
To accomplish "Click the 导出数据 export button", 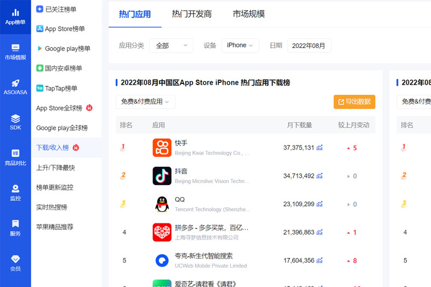I will [354, 102].
